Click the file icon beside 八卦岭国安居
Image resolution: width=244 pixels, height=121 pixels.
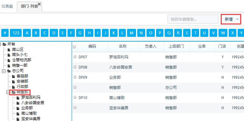click(x=18, y=103)
